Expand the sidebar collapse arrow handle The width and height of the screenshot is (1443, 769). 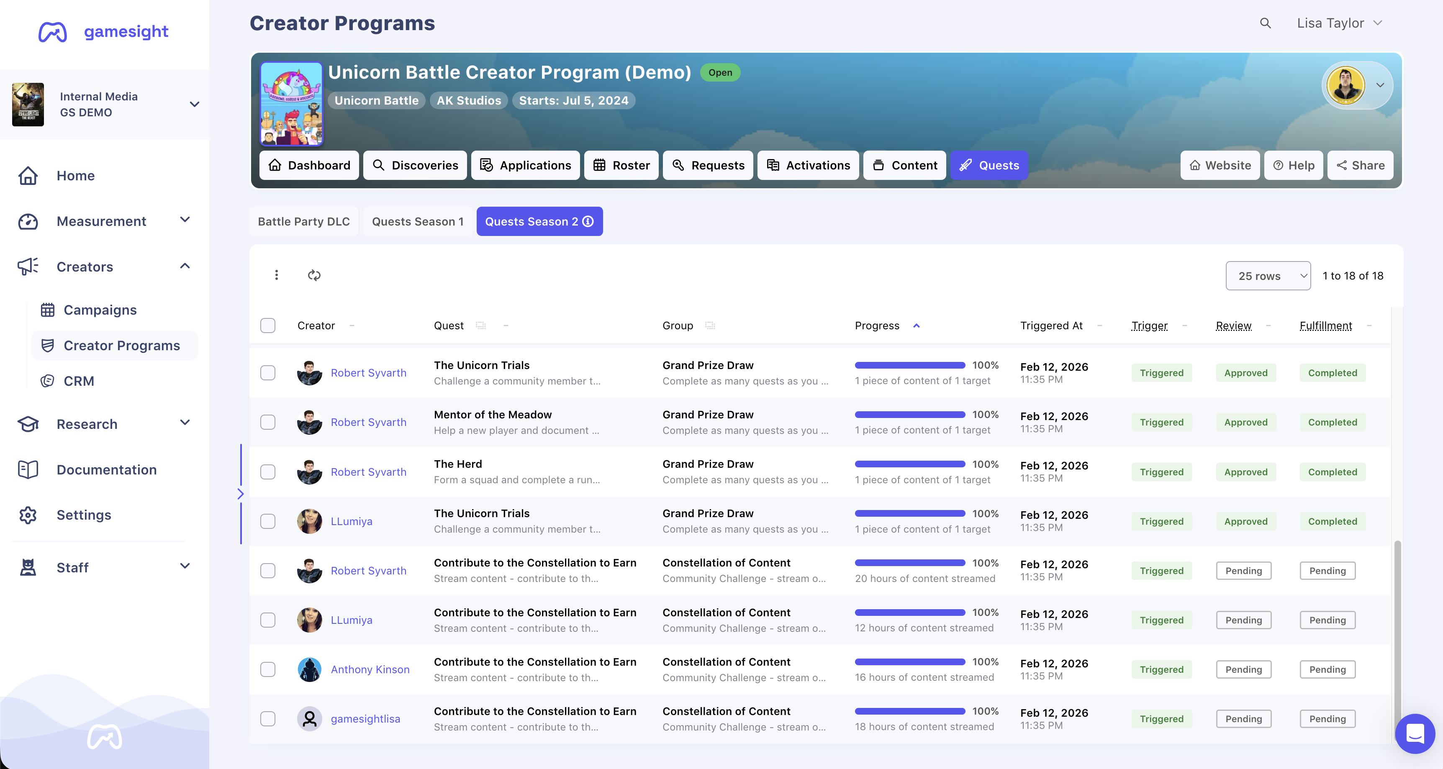tap(240, 493)
